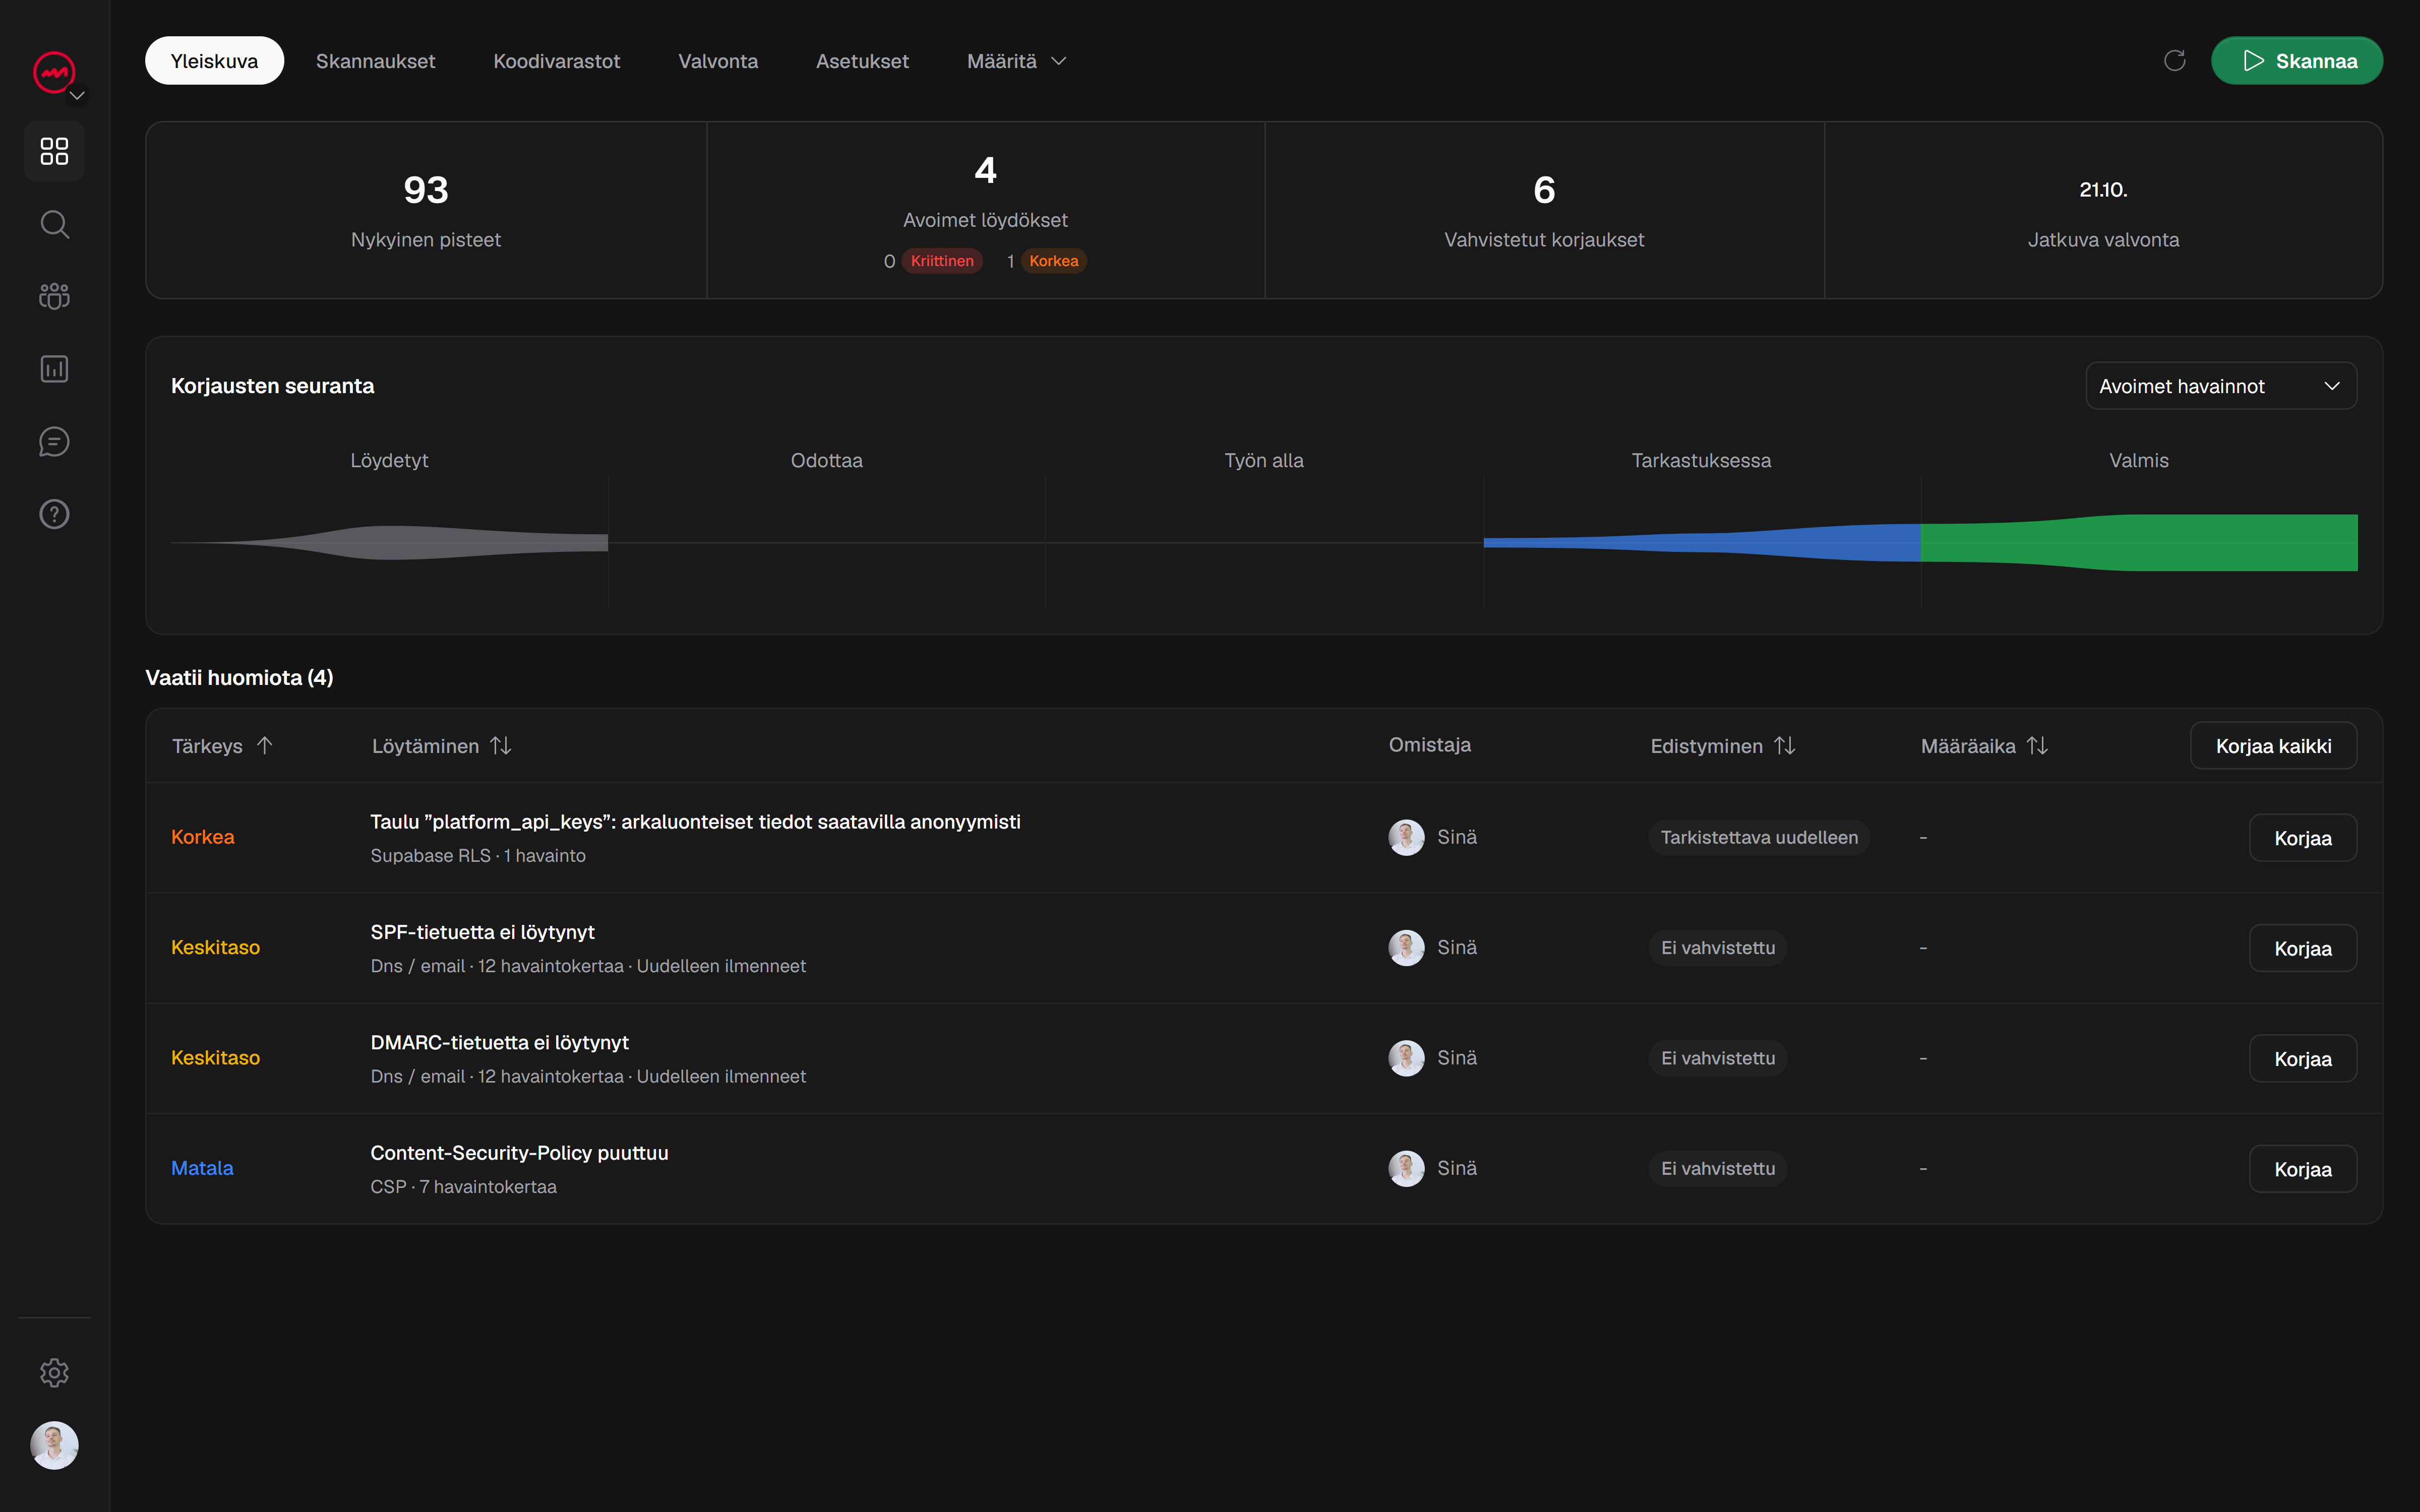The height and width of the screenshot is (1512, 2420).
Task: Open the dashboard grid icon in sidebar
Action: click(54, 151)
